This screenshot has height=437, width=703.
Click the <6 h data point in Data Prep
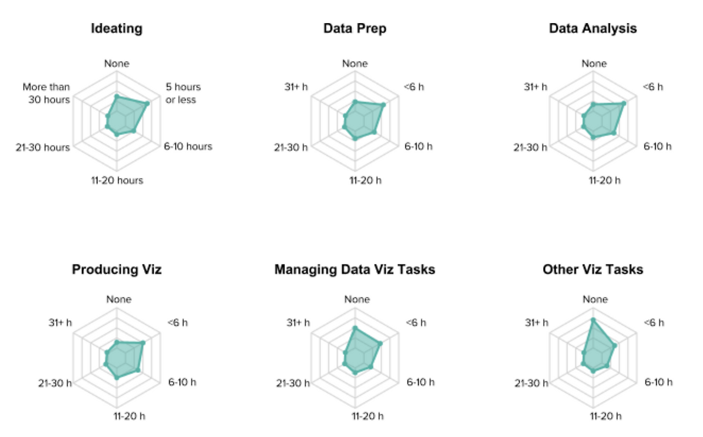383,104
